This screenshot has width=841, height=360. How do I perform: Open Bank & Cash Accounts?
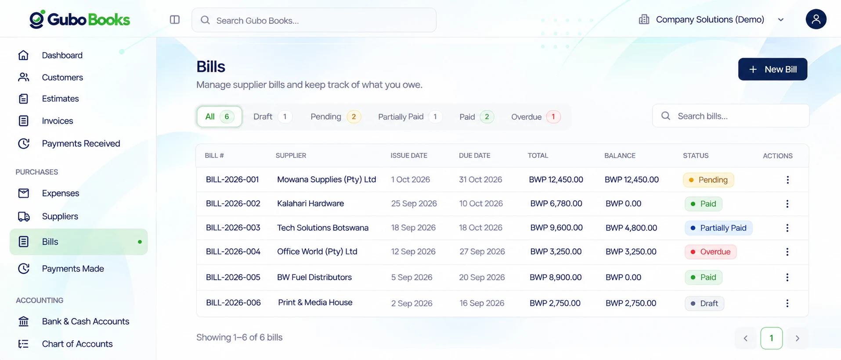coord(86,321)
